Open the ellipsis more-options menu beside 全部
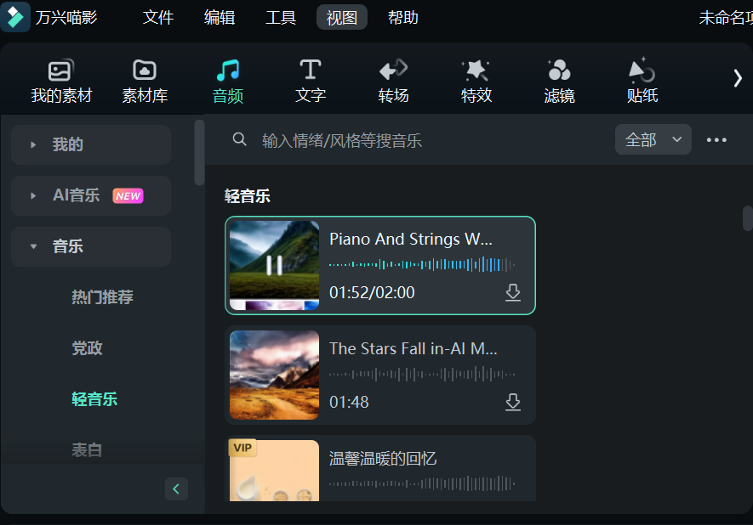This screenshot has width=753, height=525. pos(716,139)
